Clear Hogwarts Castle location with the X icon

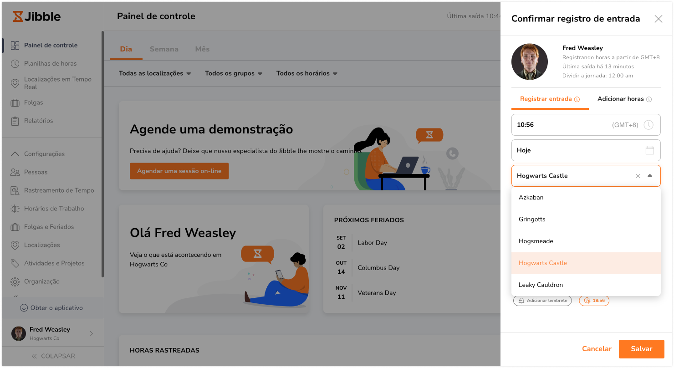tap(638, 176)
